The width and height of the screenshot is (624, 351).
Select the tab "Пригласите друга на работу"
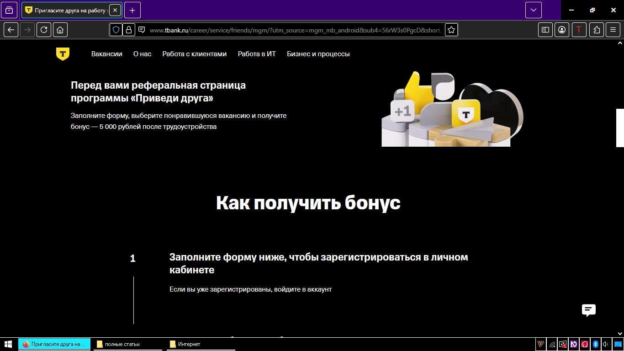pos(72,10)
